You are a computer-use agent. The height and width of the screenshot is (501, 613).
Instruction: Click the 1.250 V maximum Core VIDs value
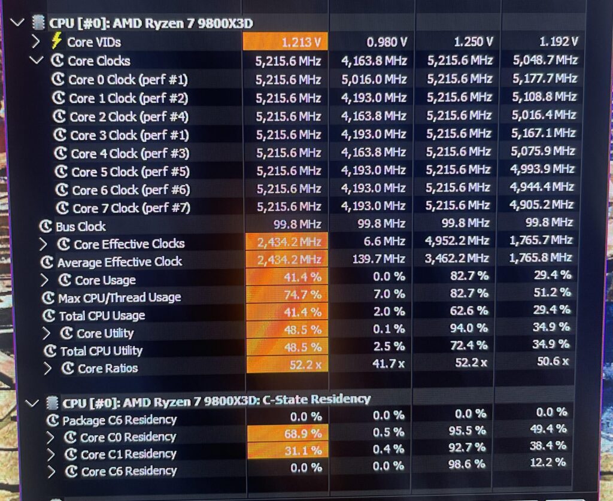473,41
